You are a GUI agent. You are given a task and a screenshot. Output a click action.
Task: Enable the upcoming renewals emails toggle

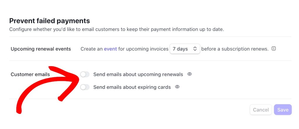click(x=85, y=74)
